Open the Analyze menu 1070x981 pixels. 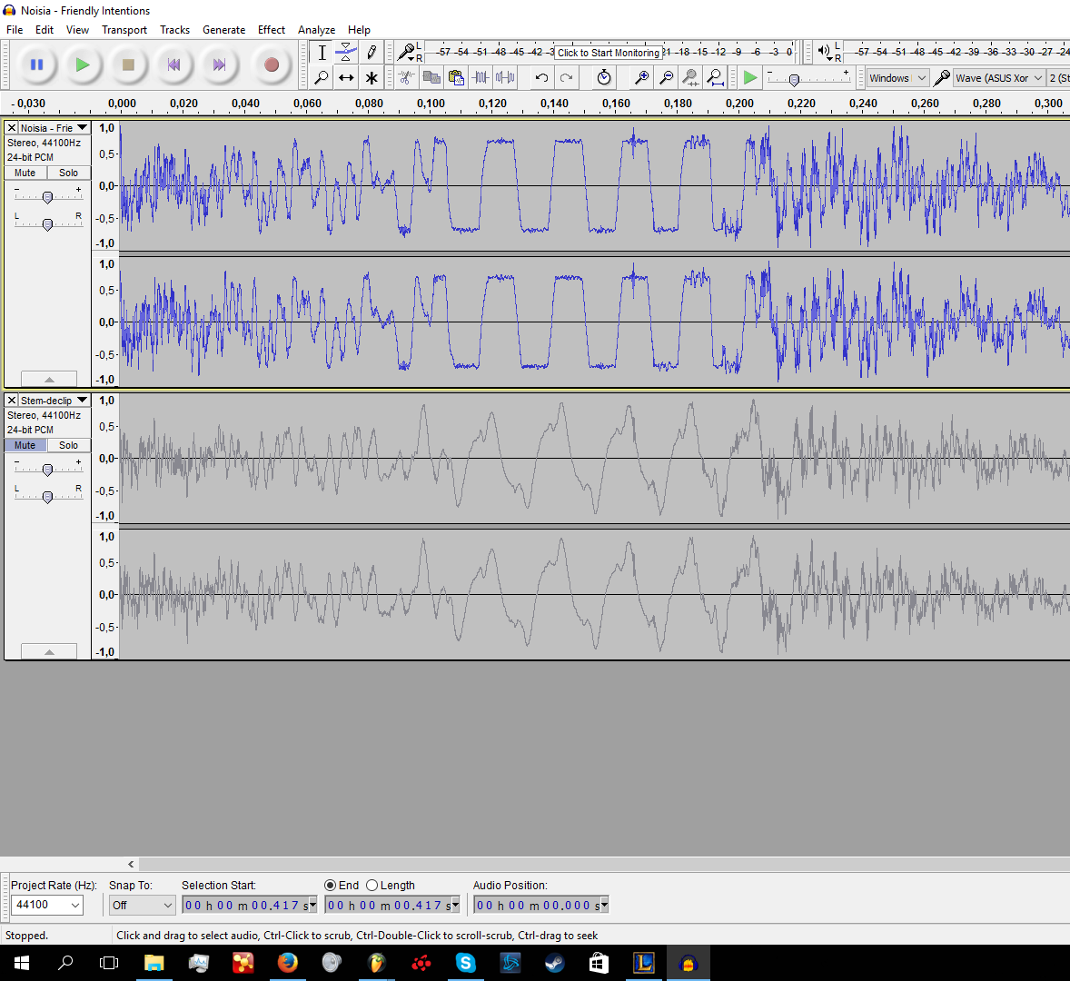317,30
